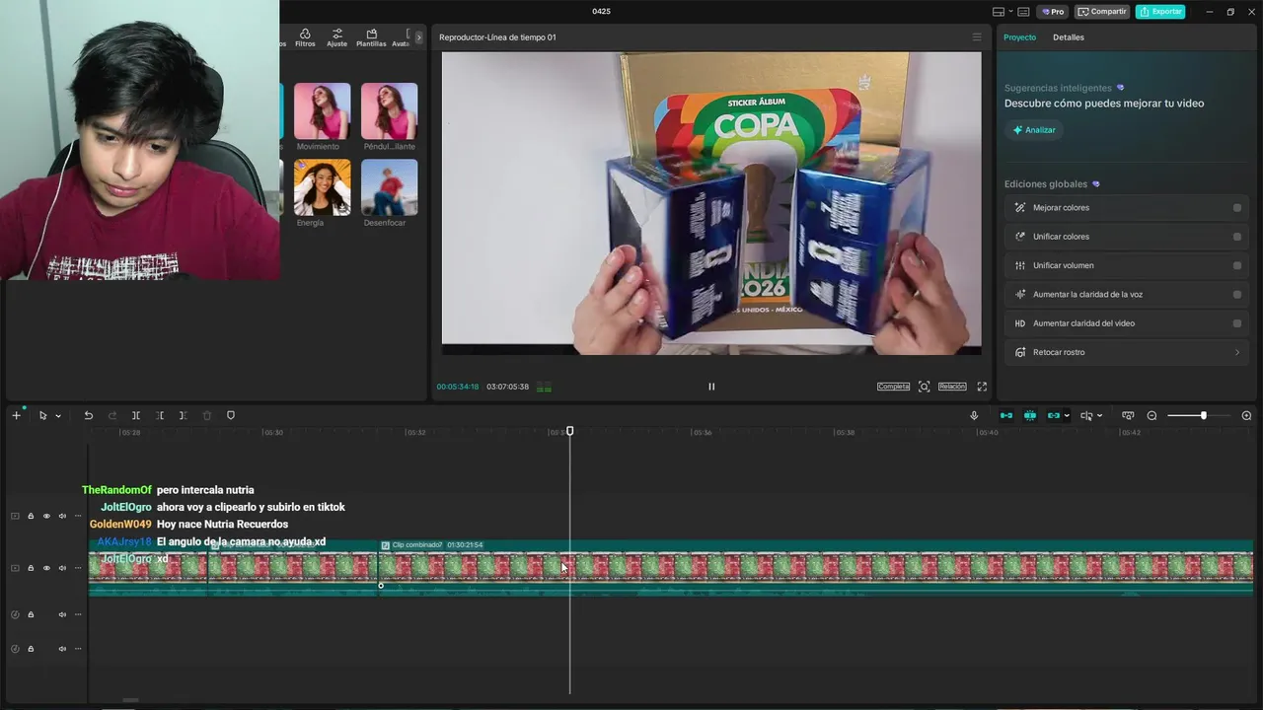
Task: Toggle Unificar colores option
Action: tap(1237, 237)
